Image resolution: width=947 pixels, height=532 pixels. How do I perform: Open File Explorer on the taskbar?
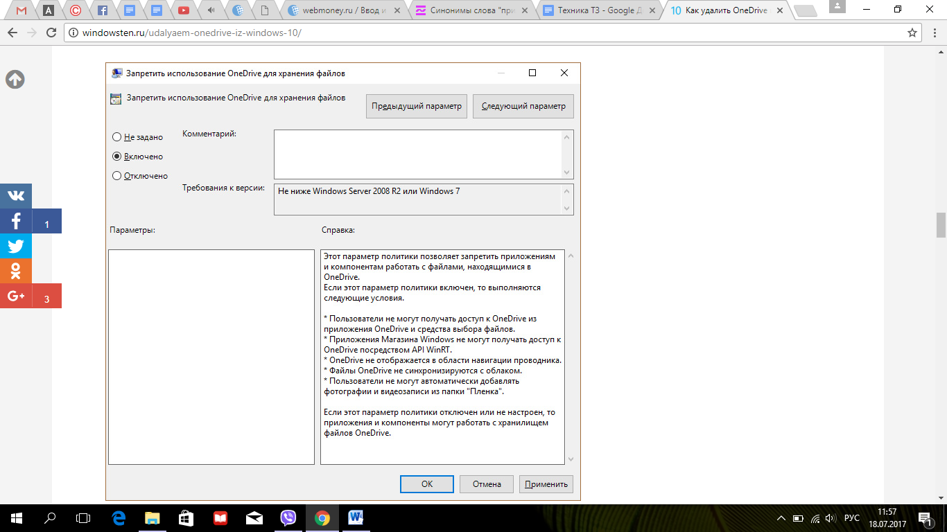(153, 517)
